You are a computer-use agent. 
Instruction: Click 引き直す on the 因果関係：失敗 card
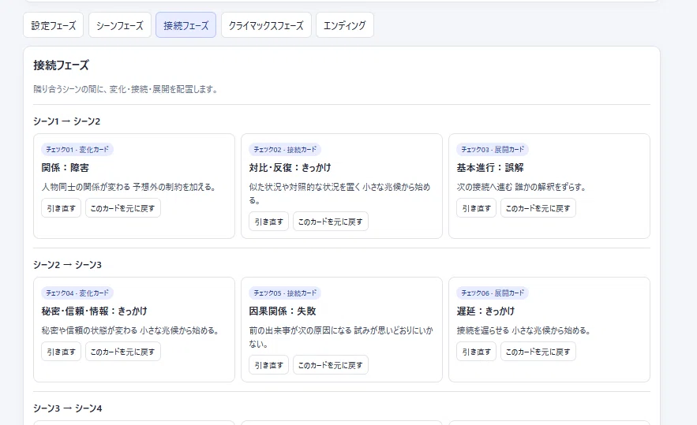[x=269, y=365]
